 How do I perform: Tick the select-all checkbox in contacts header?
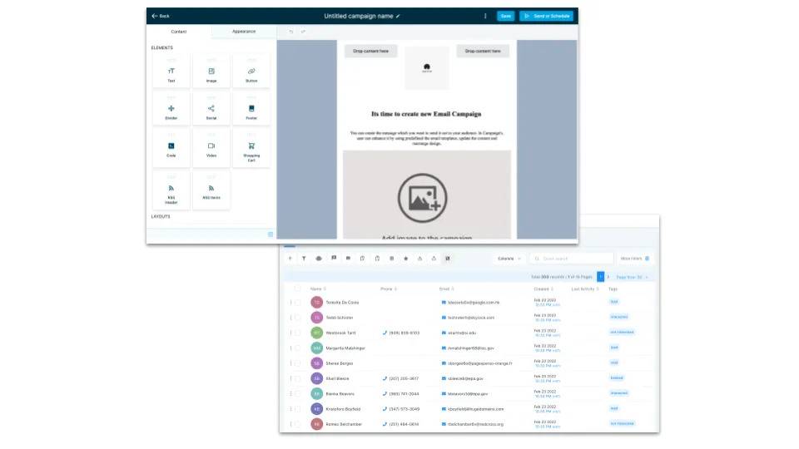[x=298, y=289]
